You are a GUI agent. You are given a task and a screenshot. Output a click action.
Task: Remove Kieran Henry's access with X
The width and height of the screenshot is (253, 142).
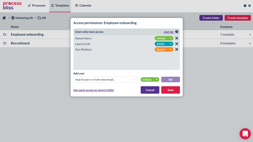pos(177,38)
